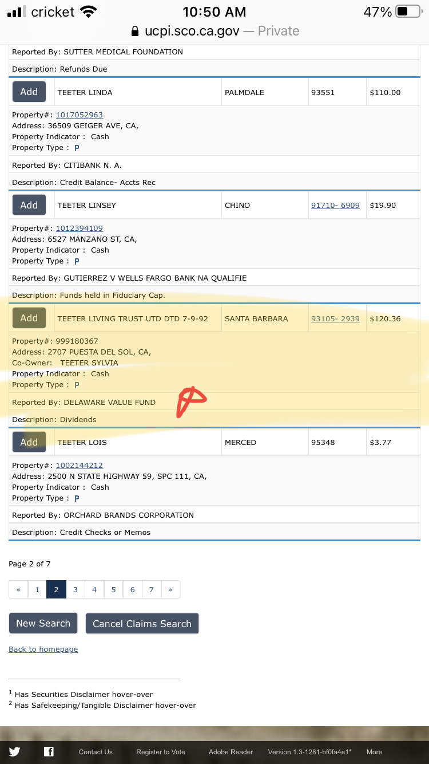Select Co-Owner: TEETER SYLVIA line

tap(65, 363)
